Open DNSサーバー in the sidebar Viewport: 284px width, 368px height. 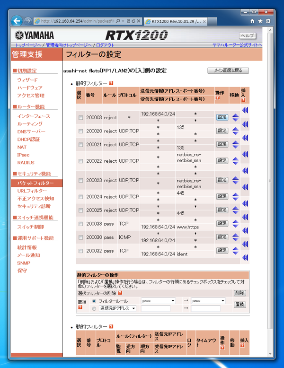point(31,131)
